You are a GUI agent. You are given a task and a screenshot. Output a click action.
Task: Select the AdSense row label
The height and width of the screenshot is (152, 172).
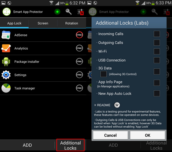(x=21, y=35)
